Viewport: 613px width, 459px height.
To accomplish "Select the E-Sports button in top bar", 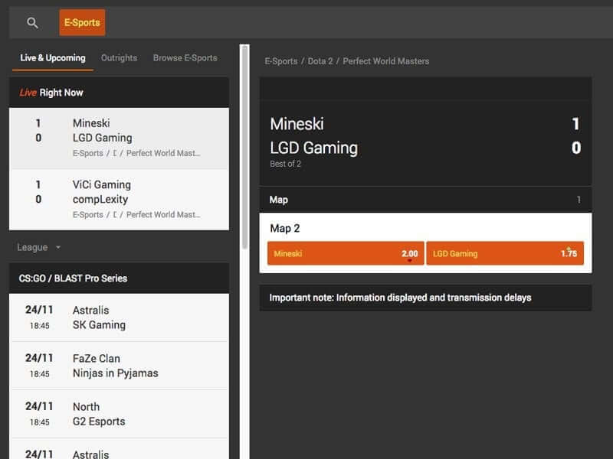I will click(82, 23).
